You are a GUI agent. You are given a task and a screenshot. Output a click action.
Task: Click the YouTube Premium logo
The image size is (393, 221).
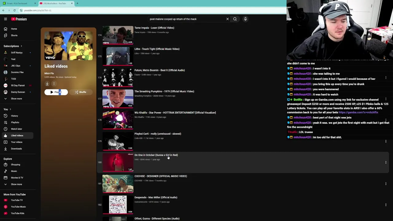click(x=19, y=19)
